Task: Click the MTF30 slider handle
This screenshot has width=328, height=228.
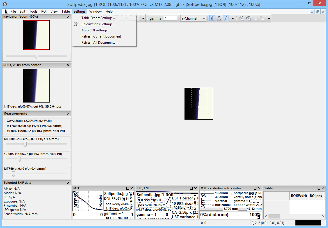Action: (25, 144)
